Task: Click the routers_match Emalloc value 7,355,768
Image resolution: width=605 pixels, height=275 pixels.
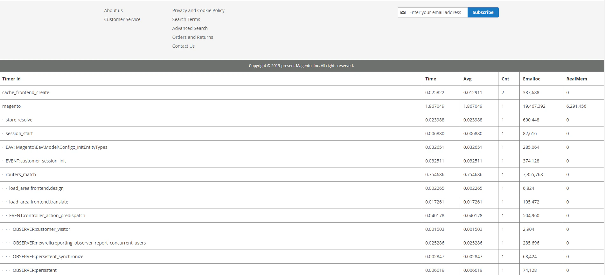Action: point(533,175)
